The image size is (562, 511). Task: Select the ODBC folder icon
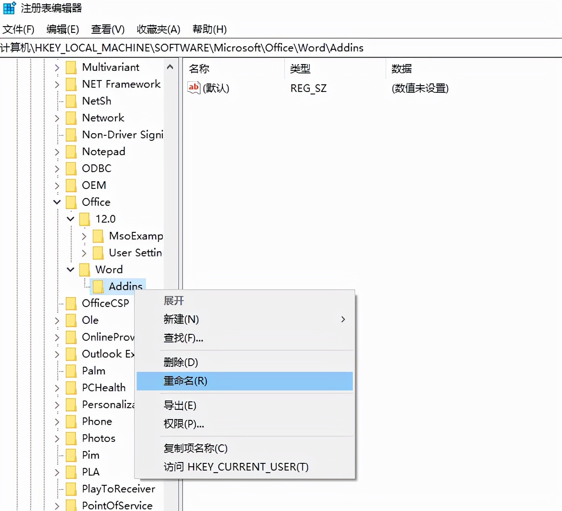pos(71,169)
